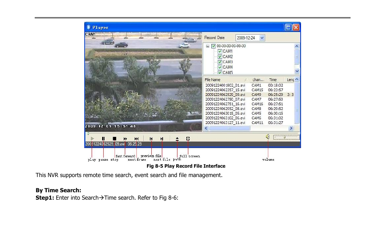This screenshot has height=248, width=372.
Task: Select file 20091224001802_01.avi
Action: (x=225, y=85)
